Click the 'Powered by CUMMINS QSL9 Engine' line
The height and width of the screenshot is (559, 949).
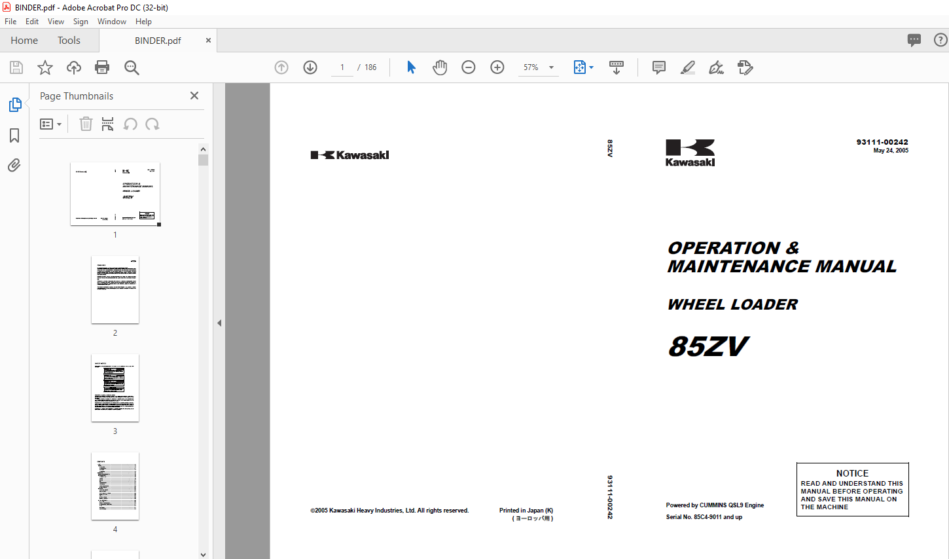click(715, 505)
